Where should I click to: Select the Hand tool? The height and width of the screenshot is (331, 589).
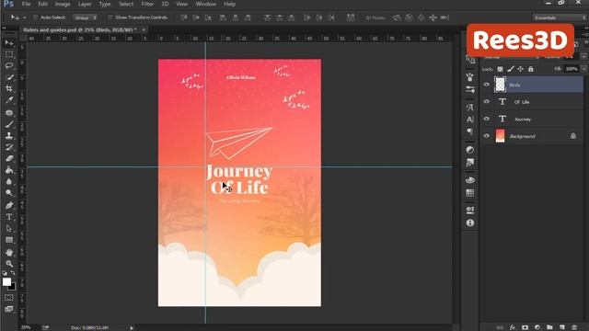[x=9, y=253]
